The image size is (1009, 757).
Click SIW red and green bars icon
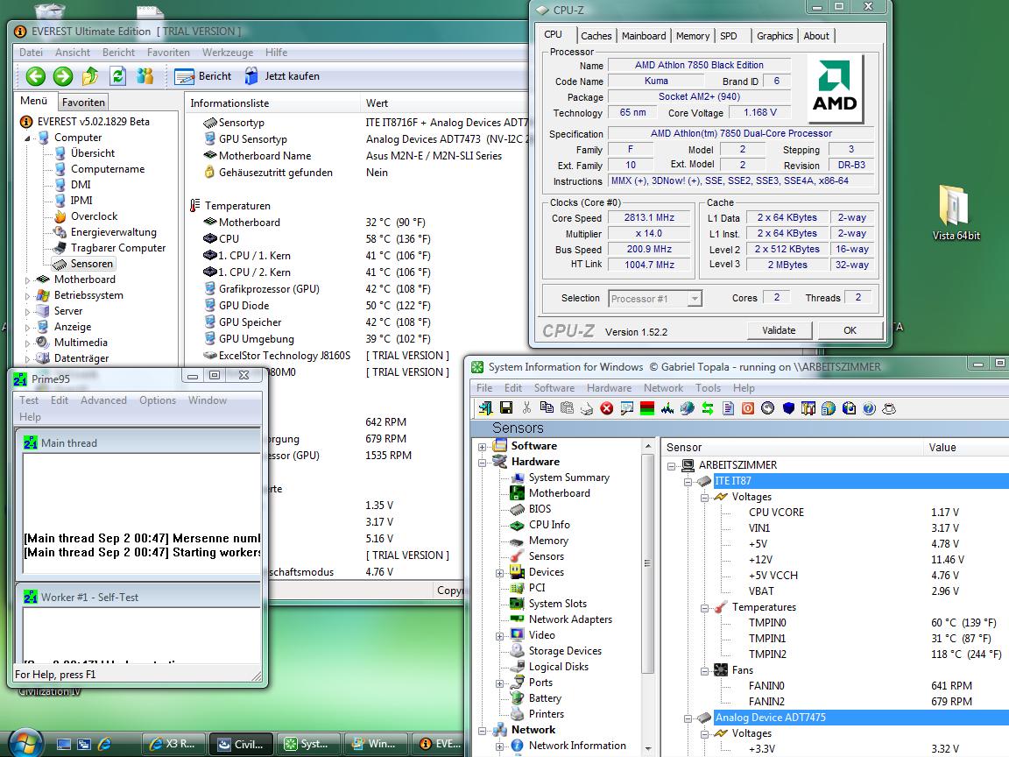[646, 408]
